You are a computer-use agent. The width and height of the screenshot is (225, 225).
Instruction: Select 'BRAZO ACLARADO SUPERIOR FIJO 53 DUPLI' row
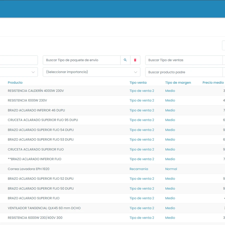(112, 139)
